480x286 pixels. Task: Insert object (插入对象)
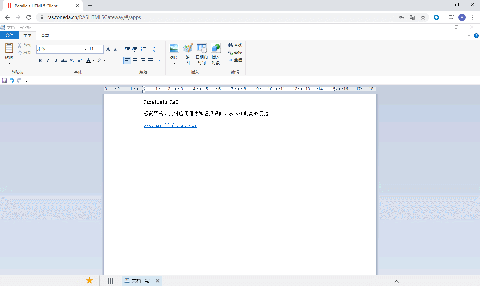(x=216, y=54)
